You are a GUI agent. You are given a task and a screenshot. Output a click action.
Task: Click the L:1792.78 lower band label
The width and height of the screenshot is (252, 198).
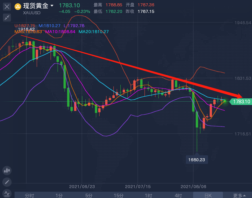point(74,26)
